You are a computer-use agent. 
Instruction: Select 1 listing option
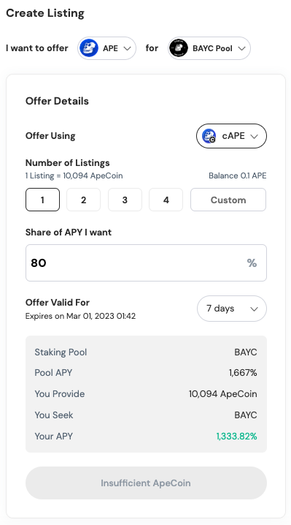click(42, 200)
